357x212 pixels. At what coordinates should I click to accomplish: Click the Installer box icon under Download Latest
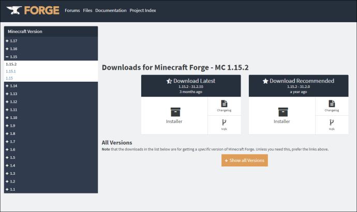tap(175, 112)
